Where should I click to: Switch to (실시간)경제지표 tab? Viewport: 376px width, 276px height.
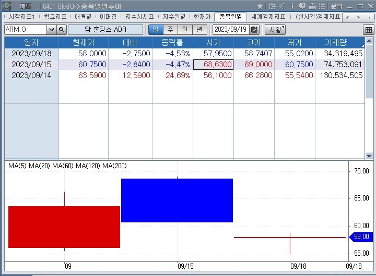pyautogui.click(x=318, y=17)
